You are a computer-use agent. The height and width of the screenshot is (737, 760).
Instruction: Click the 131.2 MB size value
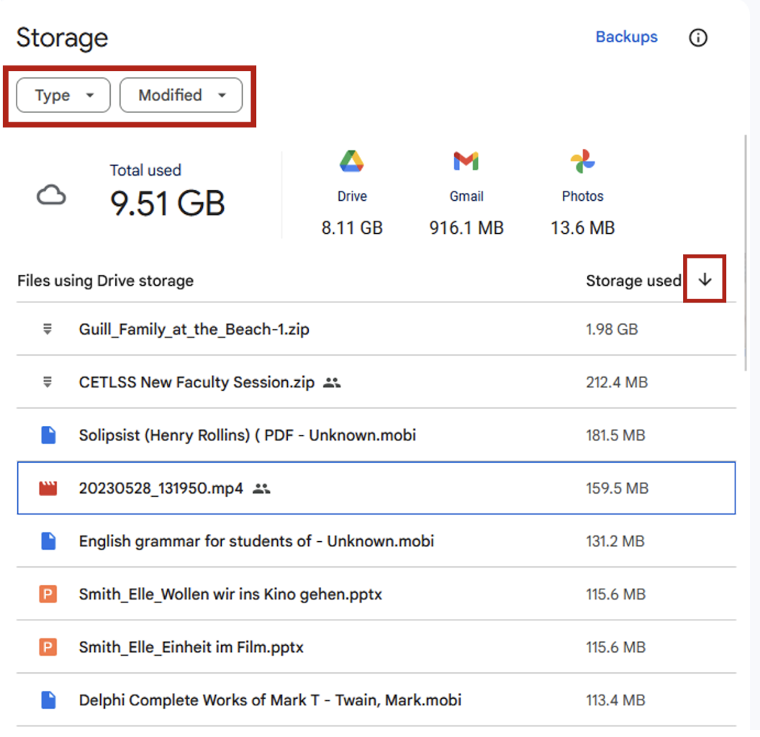pos(615,541)
